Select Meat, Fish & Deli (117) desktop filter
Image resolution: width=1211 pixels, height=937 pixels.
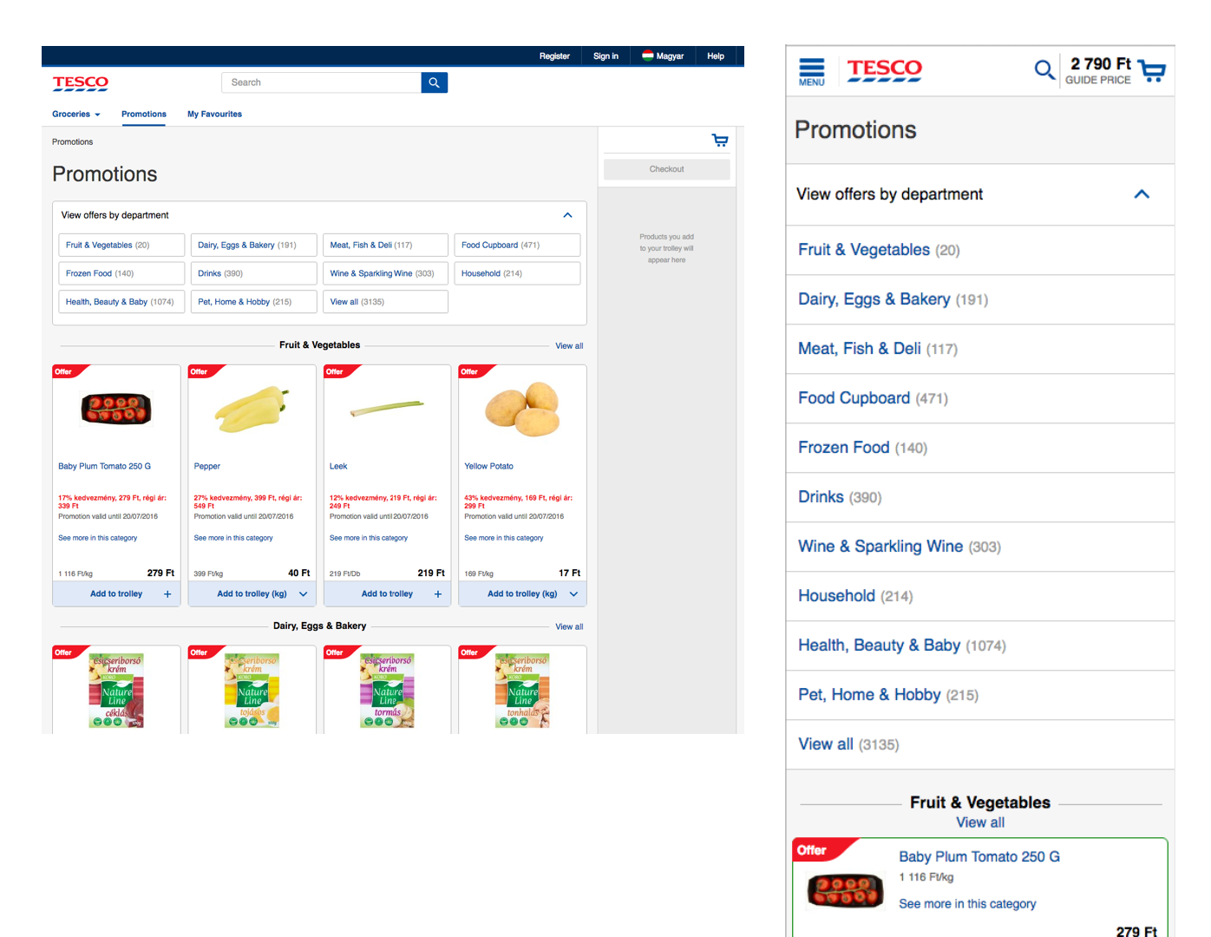385,246
